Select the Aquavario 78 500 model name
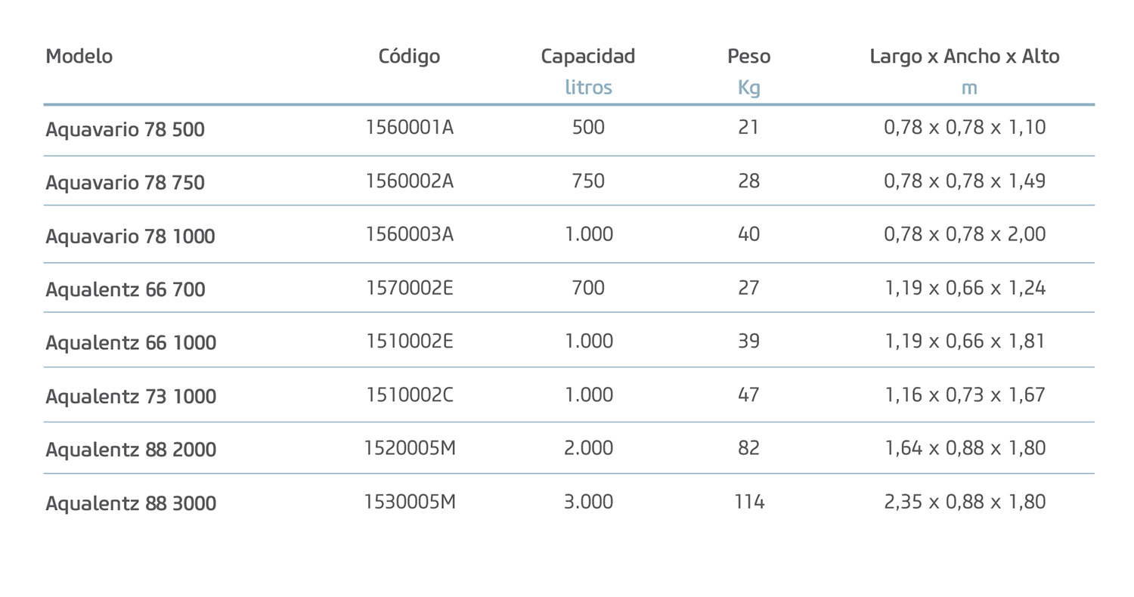The width and height of the screenshot is (1134, 597). pyautogui.click(x=125, y=130)
